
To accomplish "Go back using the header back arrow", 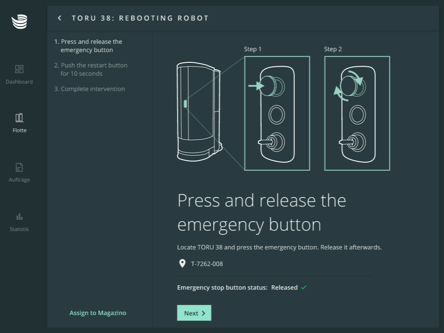I will (60, 18).
